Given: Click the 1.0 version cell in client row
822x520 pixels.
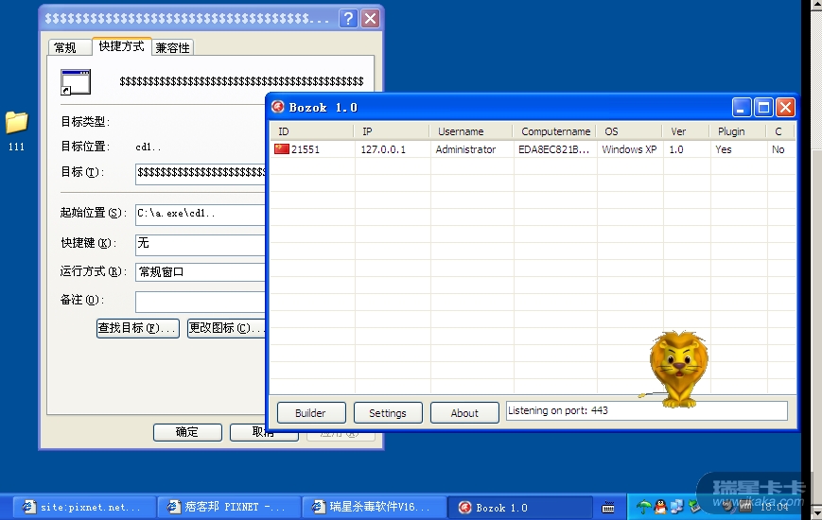Looking at the screenshot, I should 676,149.
